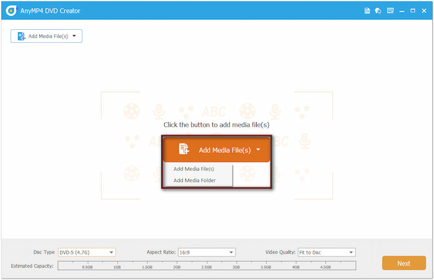Minimize the AnyMP4 DVD Creator window
This screenshot has width=434, height=280.
click(402, 11)
